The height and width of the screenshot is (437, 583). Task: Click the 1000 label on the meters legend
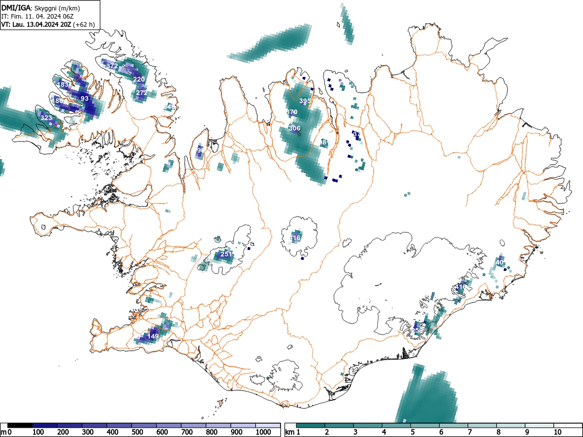(x=264, y=432)
